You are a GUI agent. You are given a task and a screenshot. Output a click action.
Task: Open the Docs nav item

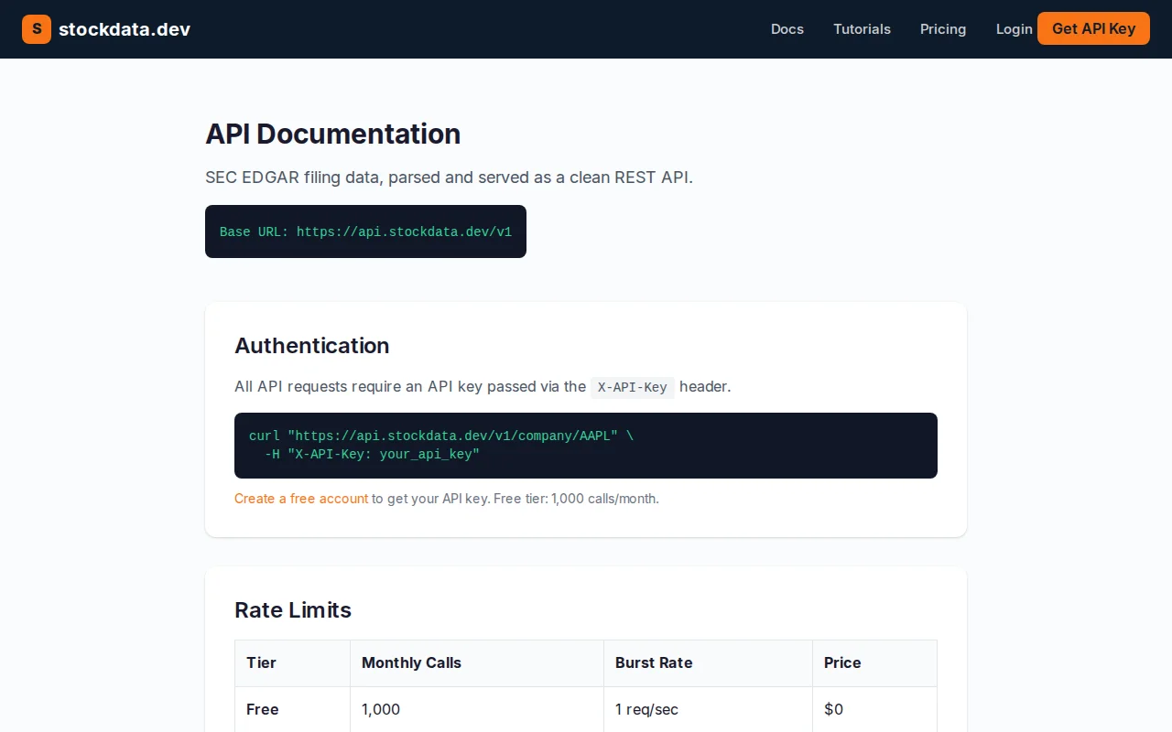[787, 29]
